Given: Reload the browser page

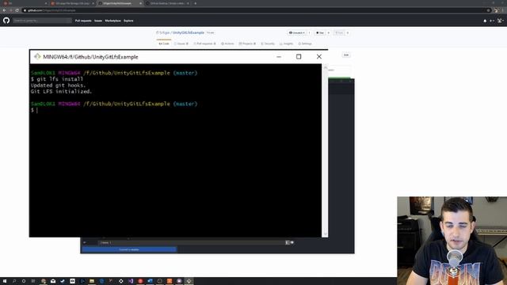Looking at the screenshot, I should (17, 10).
